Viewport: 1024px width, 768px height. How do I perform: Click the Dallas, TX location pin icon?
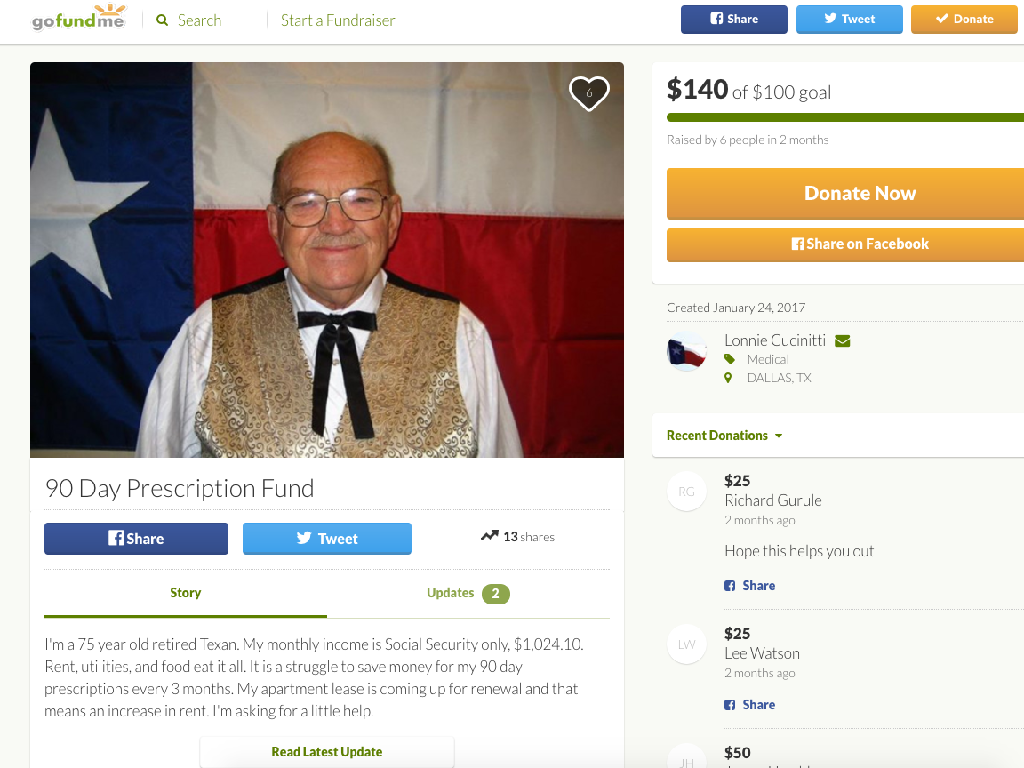coord(728,378)
